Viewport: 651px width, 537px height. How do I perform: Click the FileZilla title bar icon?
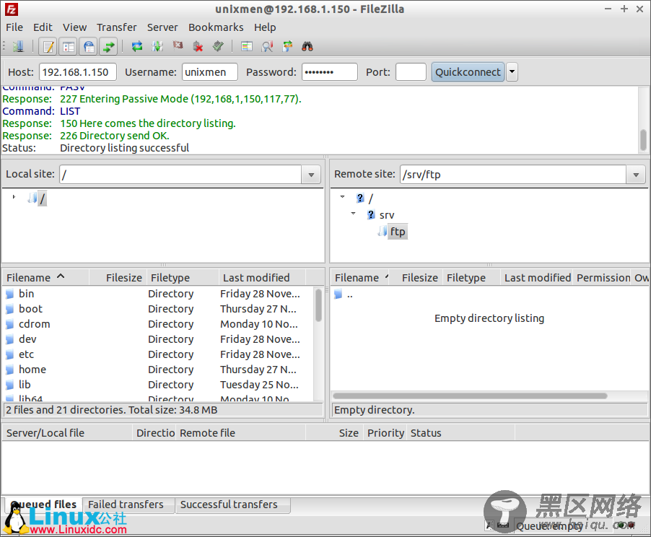coord(12,9)
